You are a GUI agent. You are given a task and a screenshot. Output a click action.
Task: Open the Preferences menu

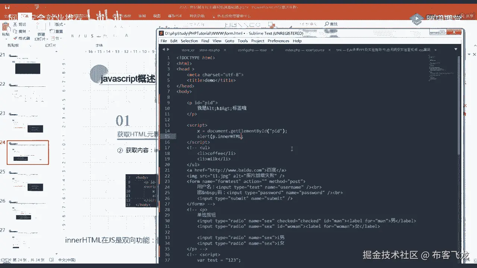pyautogui.click(x=278, y=41)
